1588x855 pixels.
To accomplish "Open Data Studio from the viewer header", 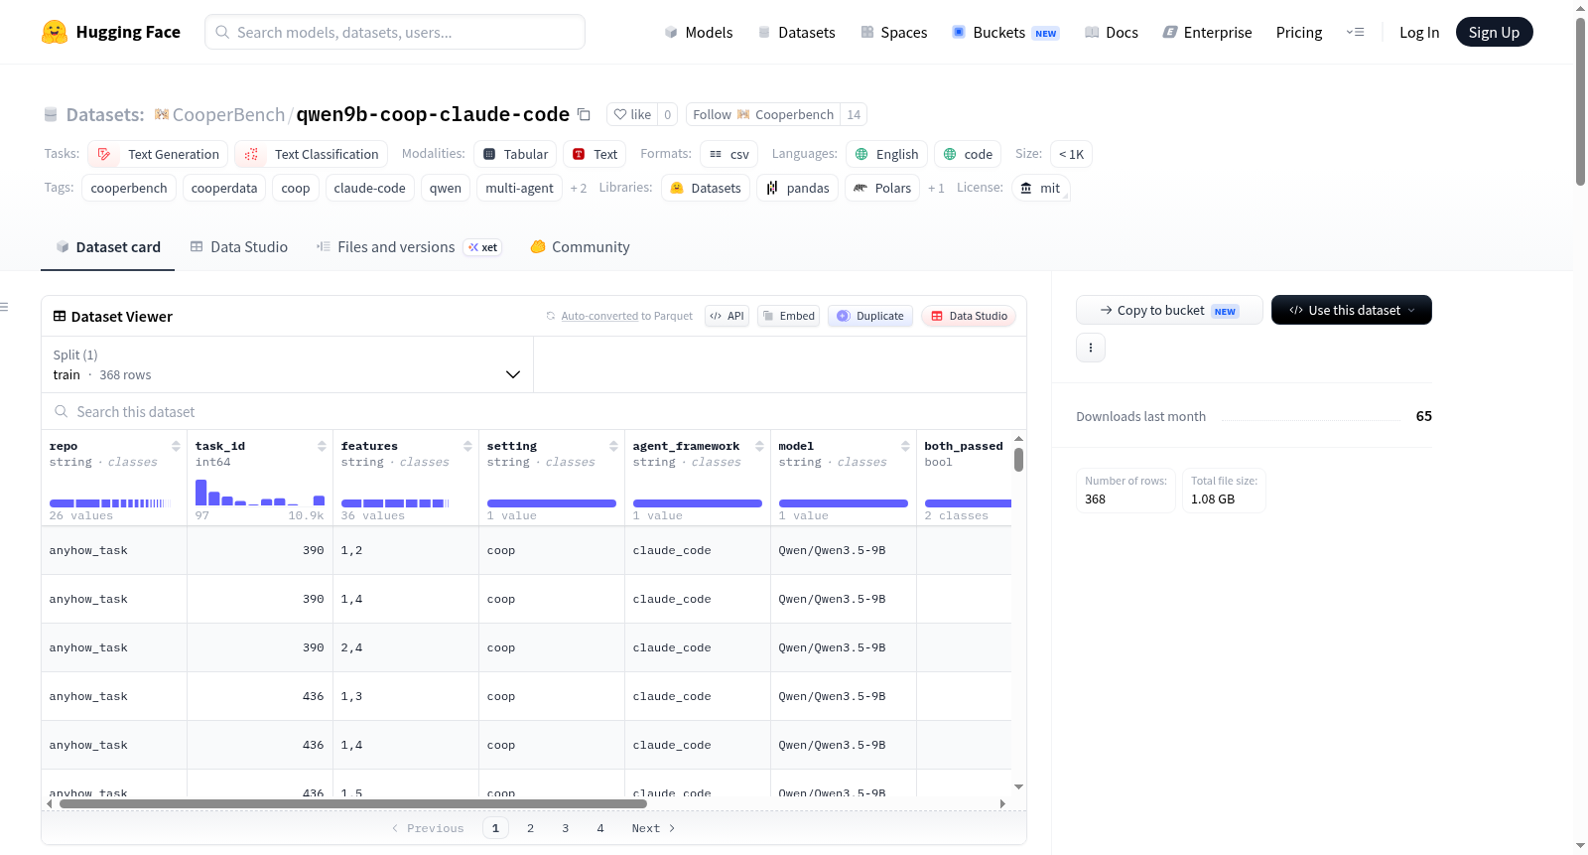I will (x=969, y=316).
